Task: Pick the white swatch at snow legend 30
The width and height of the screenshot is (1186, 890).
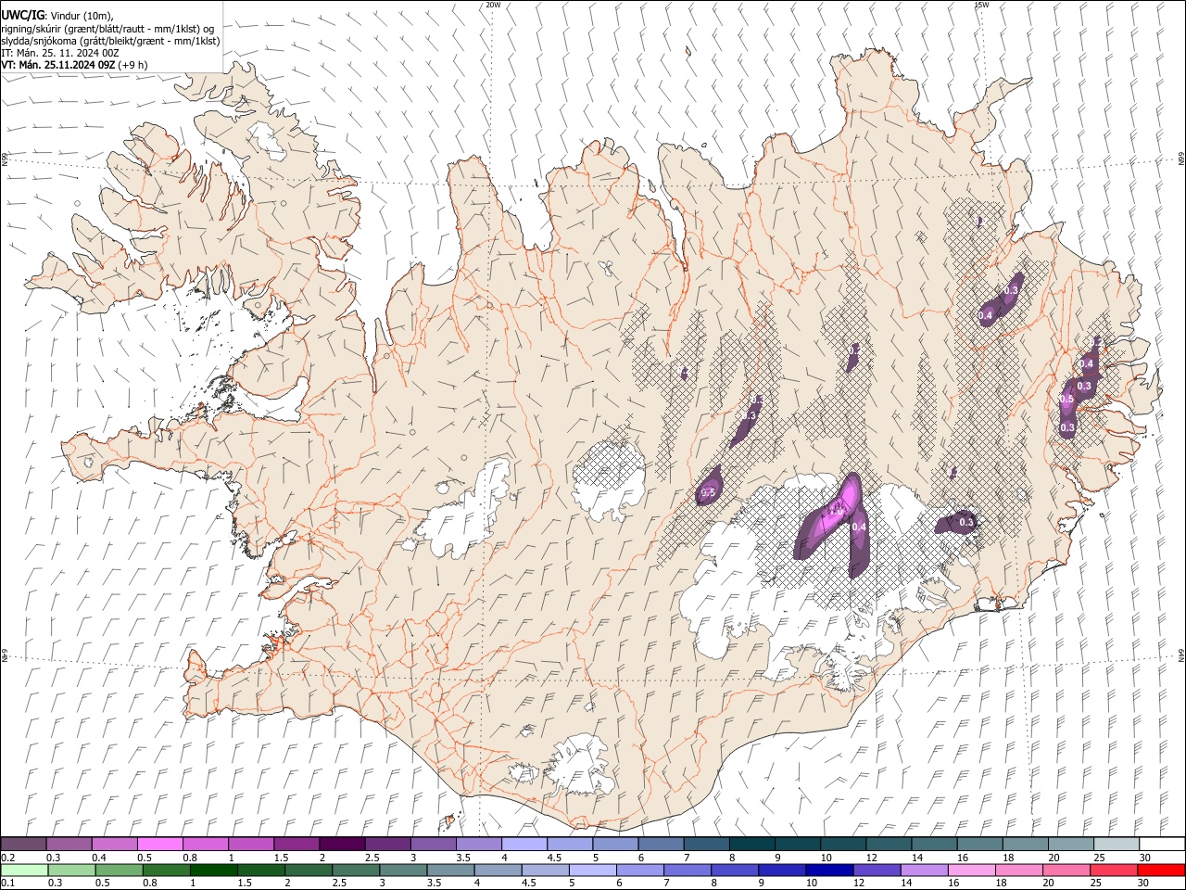Action: [1163, 844]
